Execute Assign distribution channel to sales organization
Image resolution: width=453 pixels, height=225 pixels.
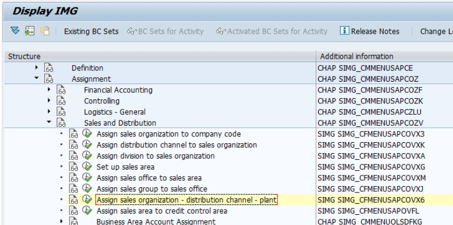pyautogui.click(x=87, y=144)
